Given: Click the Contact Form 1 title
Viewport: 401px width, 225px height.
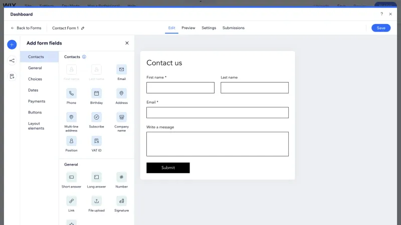Looking at the screenshot, I should point(65,28).
